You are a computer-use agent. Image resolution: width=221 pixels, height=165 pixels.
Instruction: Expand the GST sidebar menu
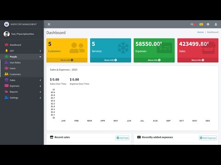click(22, 51)
